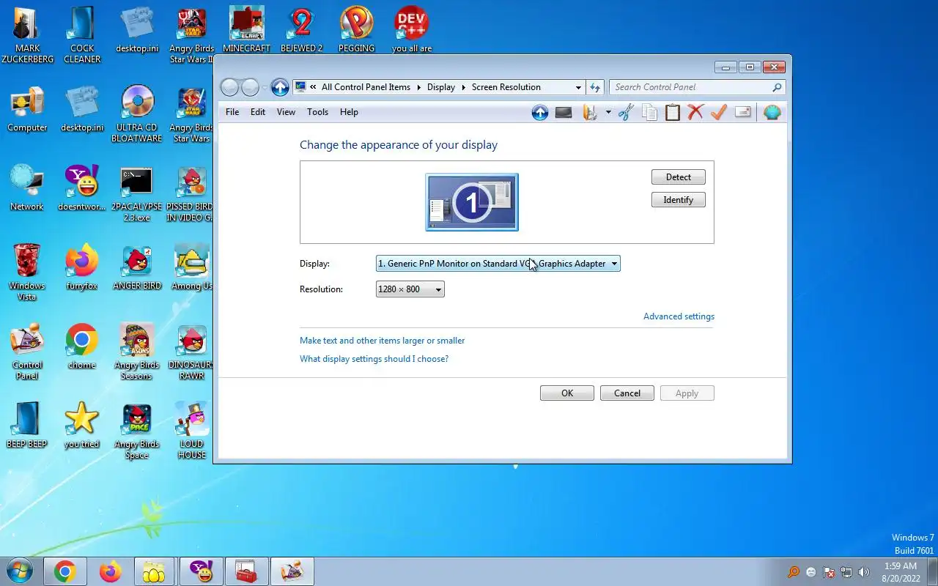Screen dimensions: 938x586
Task: Click the Action Center flag tray icon
Action: pyautogui.click(x=829, y=572)
